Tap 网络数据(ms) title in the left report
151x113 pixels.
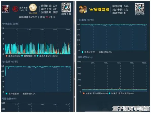point(9,99)
